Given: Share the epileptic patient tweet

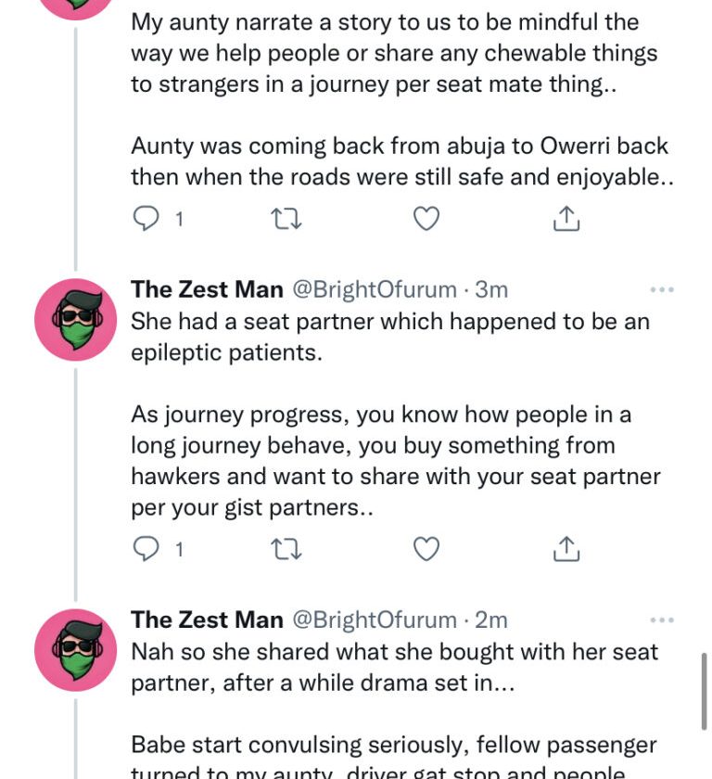Looking at the screenshot, I should pyautogui.click(x=566, y=550).
